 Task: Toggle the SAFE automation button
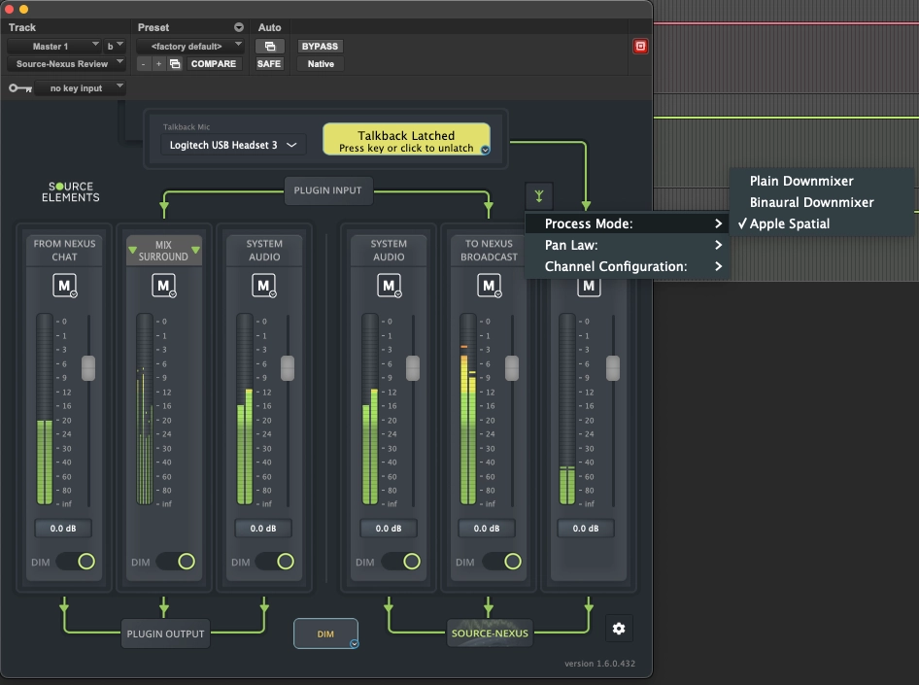pos(269,64)
